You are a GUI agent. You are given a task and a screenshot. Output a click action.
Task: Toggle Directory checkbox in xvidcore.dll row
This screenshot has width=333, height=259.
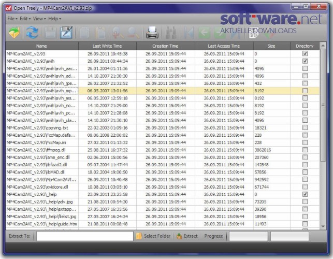[x=305, y=187]
